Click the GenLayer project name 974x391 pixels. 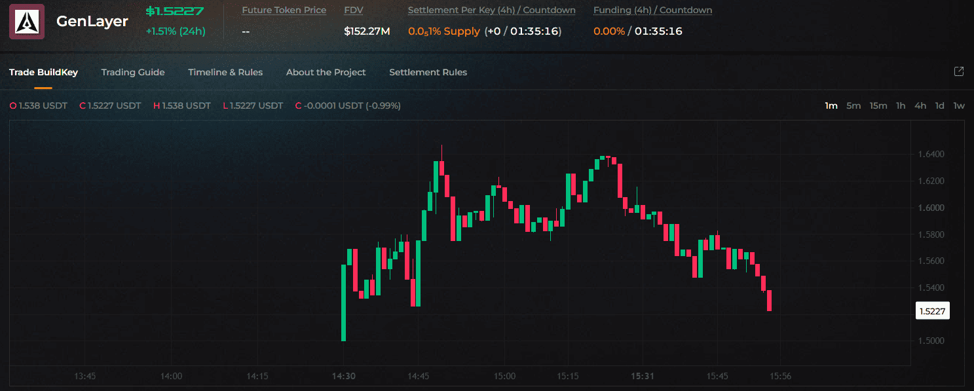[92, 22]
